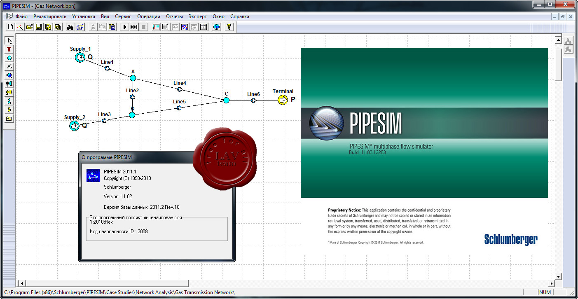Select junction node A

[133, 78]
